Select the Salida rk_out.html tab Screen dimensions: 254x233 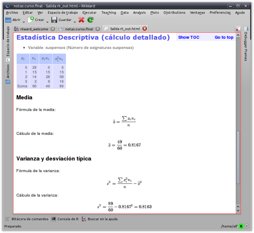[x=125, y=29]
